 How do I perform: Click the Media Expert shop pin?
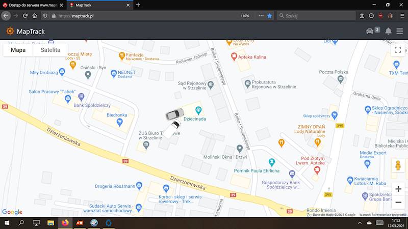click(367, 163)
